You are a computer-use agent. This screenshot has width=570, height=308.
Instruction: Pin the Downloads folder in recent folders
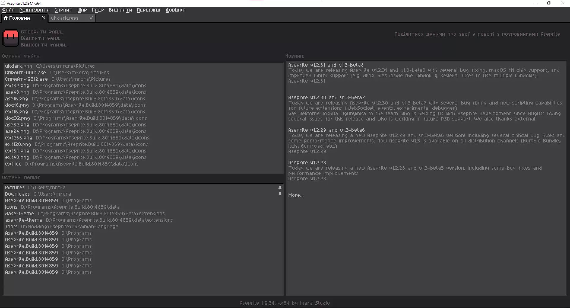tap(280, 194)
